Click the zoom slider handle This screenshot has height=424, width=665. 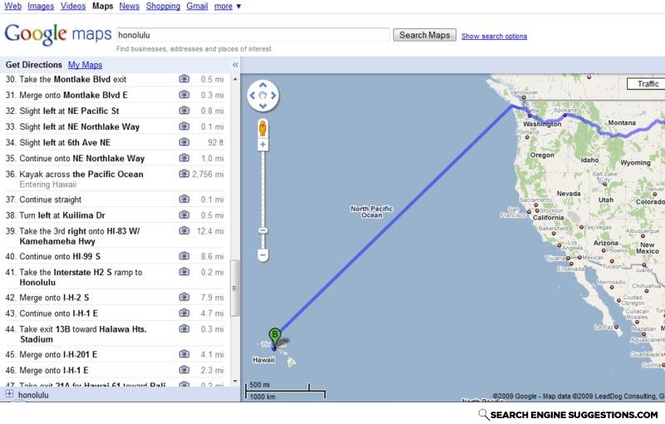coord(263,230)
